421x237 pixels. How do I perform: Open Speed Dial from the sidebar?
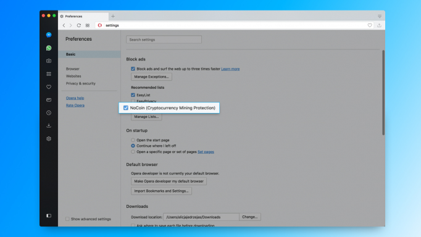[x=49, y=74]
